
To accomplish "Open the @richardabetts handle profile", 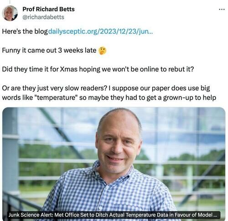I will (43, 17).
